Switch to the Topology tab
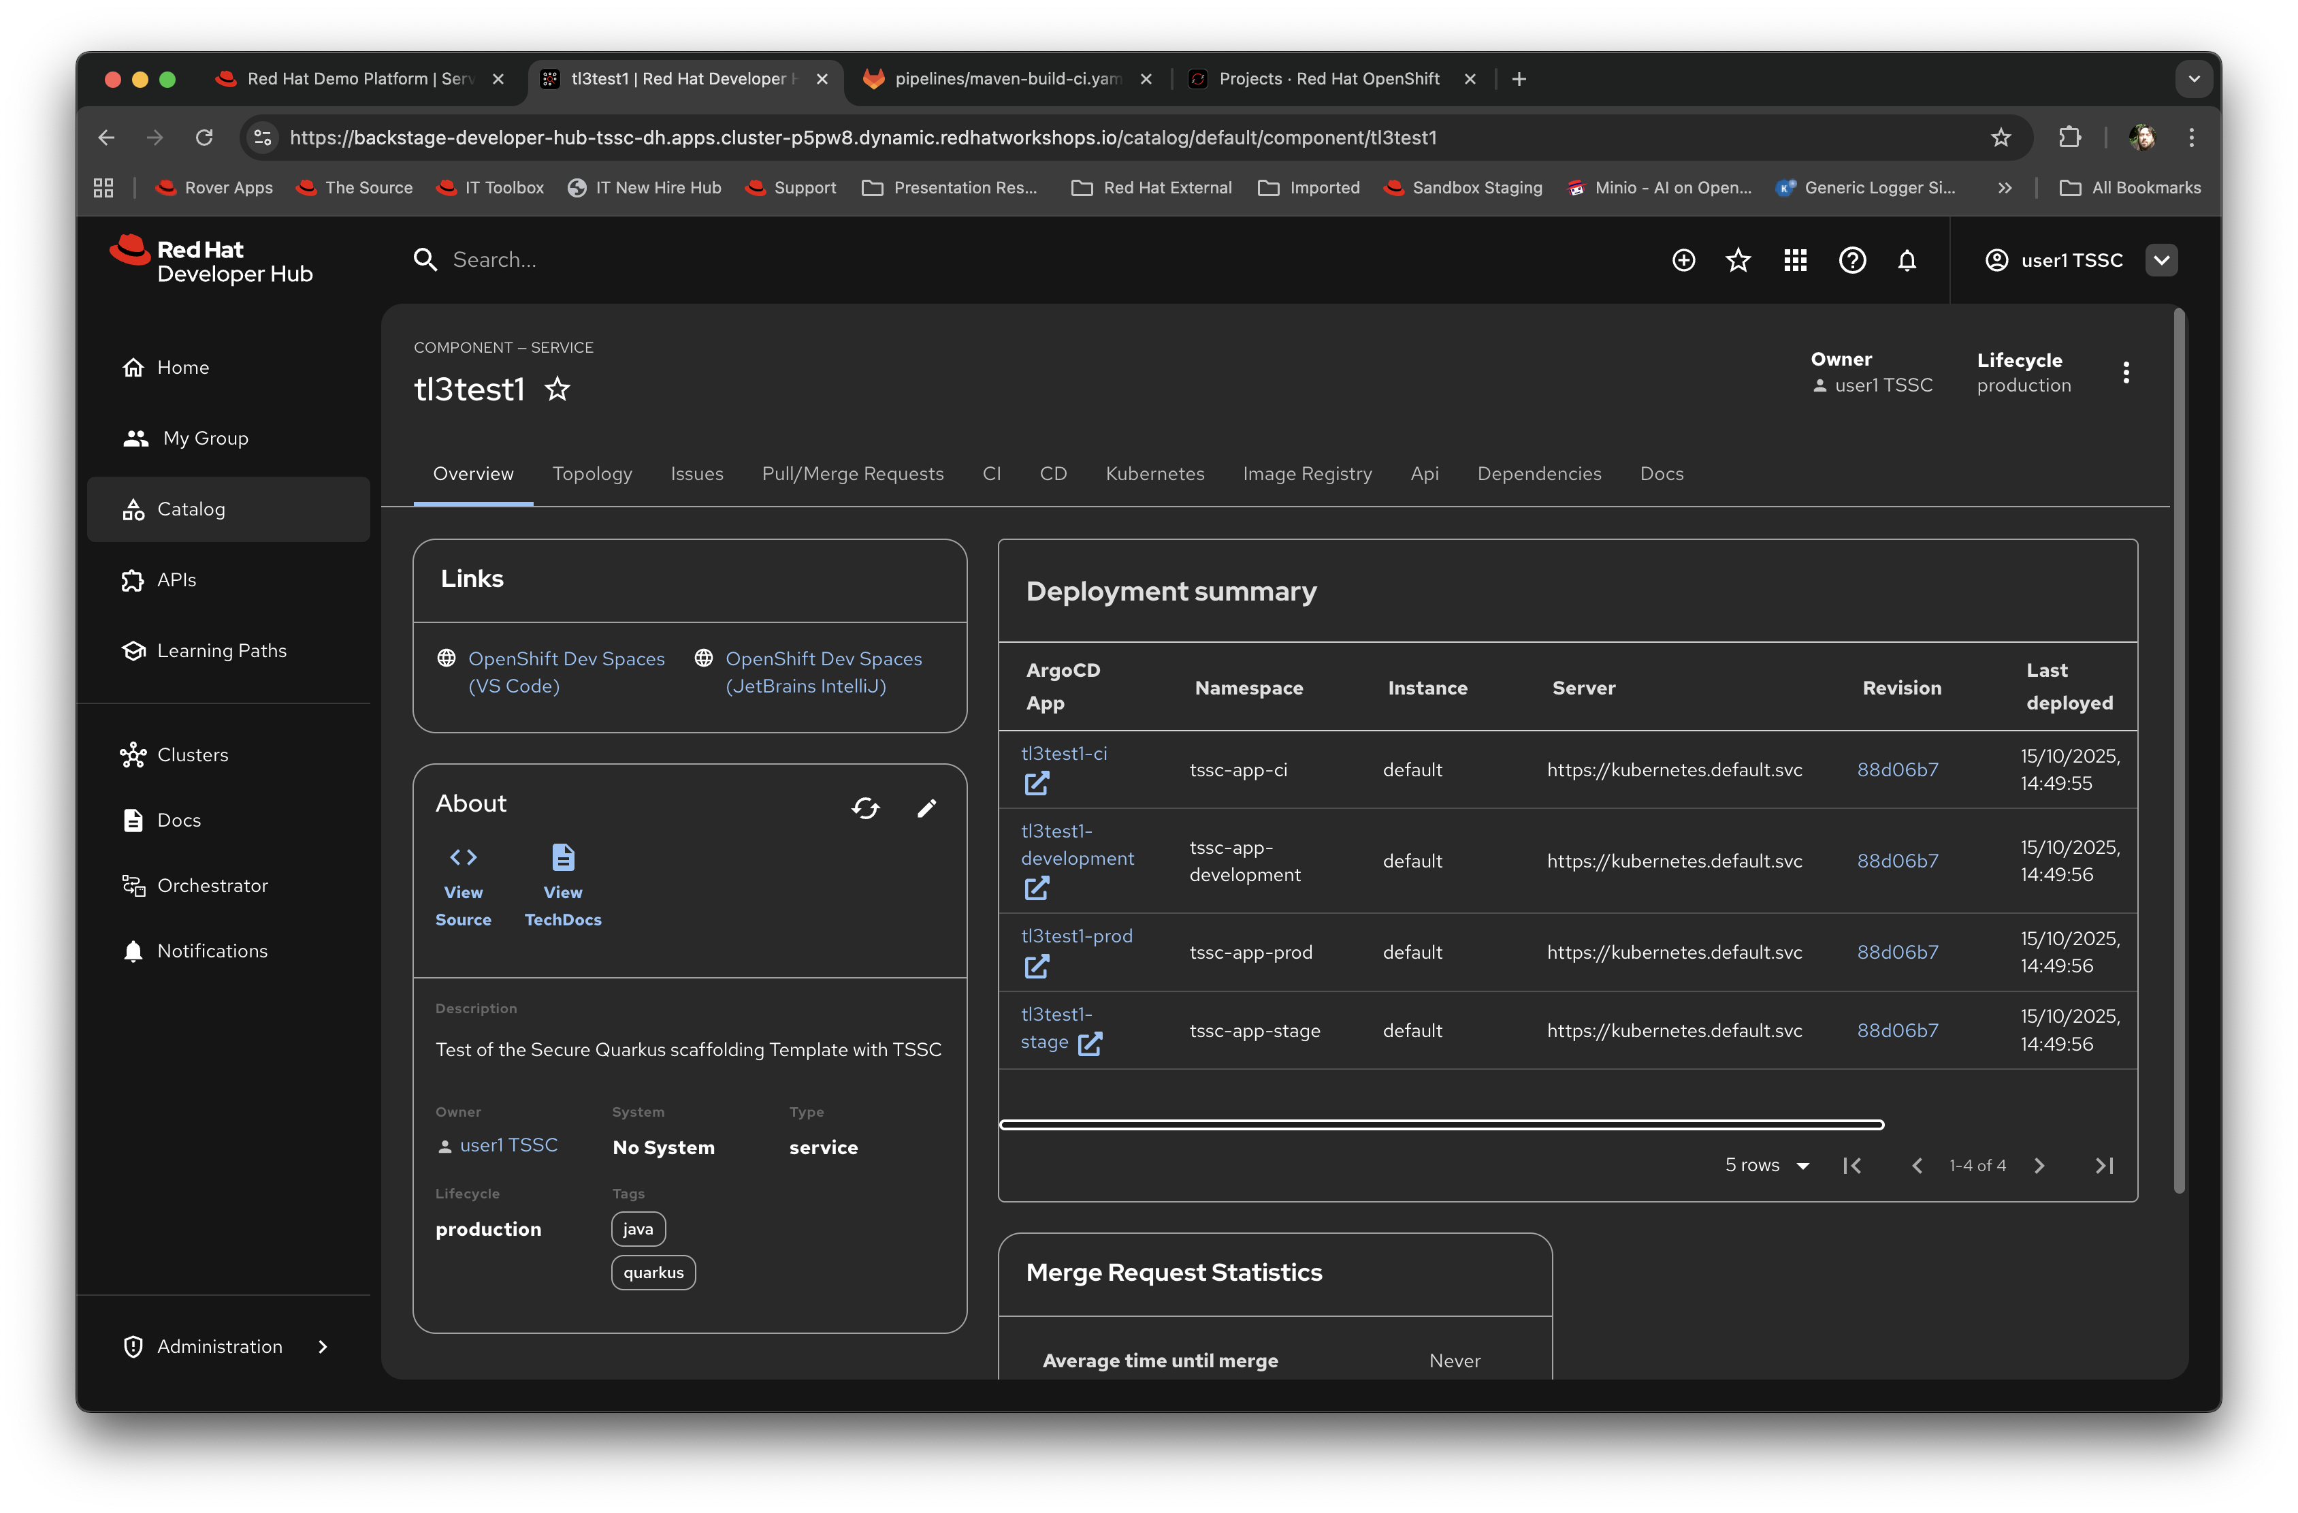 point(592,473)
